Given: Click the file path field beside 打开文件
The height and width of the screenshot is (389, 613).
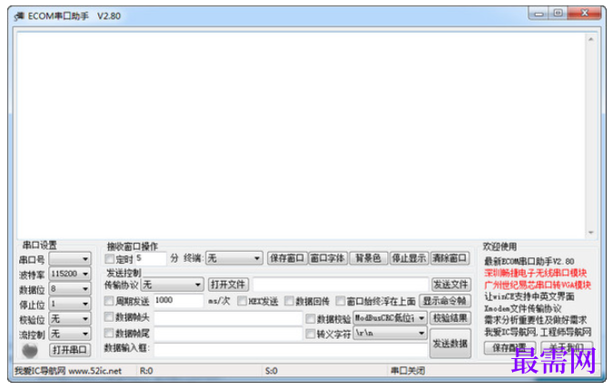Looking at the screenshot, I should click(x=340, y=284).
